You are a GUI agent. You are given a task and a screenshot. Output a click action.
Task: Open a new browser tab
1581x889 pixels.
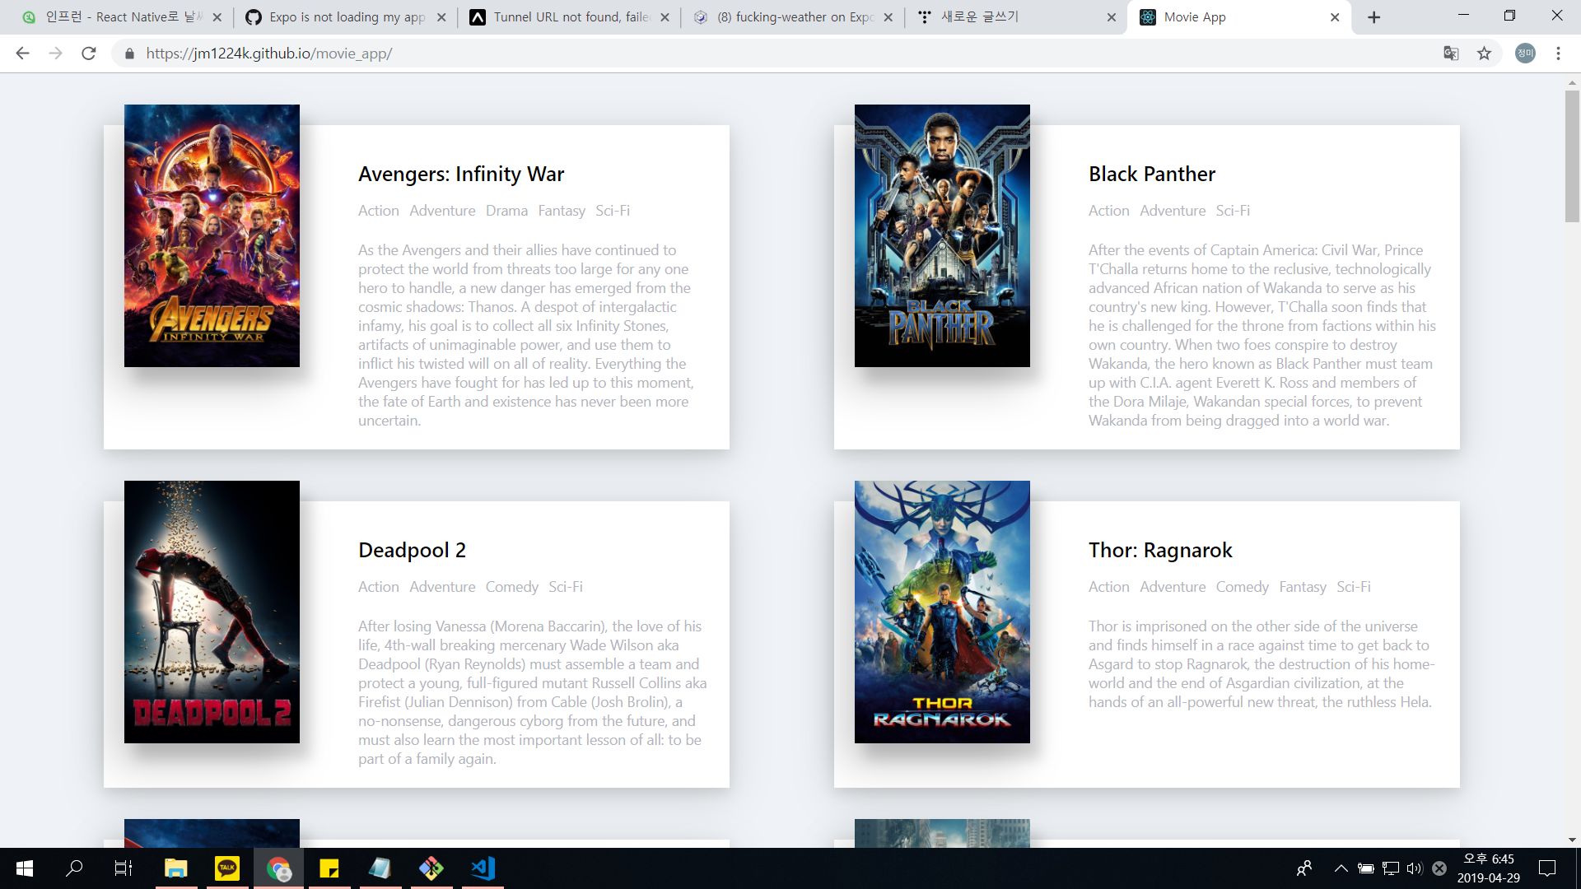(1373, 17)
